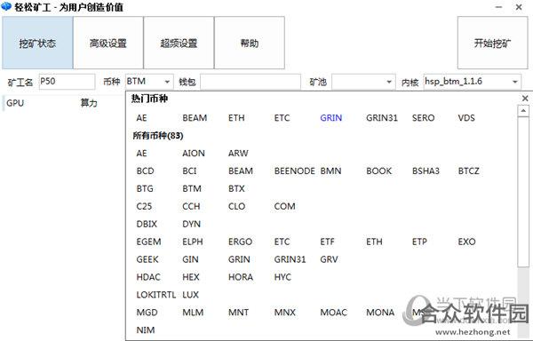Select AE in 热门币种
This screenshot has height=341, width=533.
pos(141,118)
